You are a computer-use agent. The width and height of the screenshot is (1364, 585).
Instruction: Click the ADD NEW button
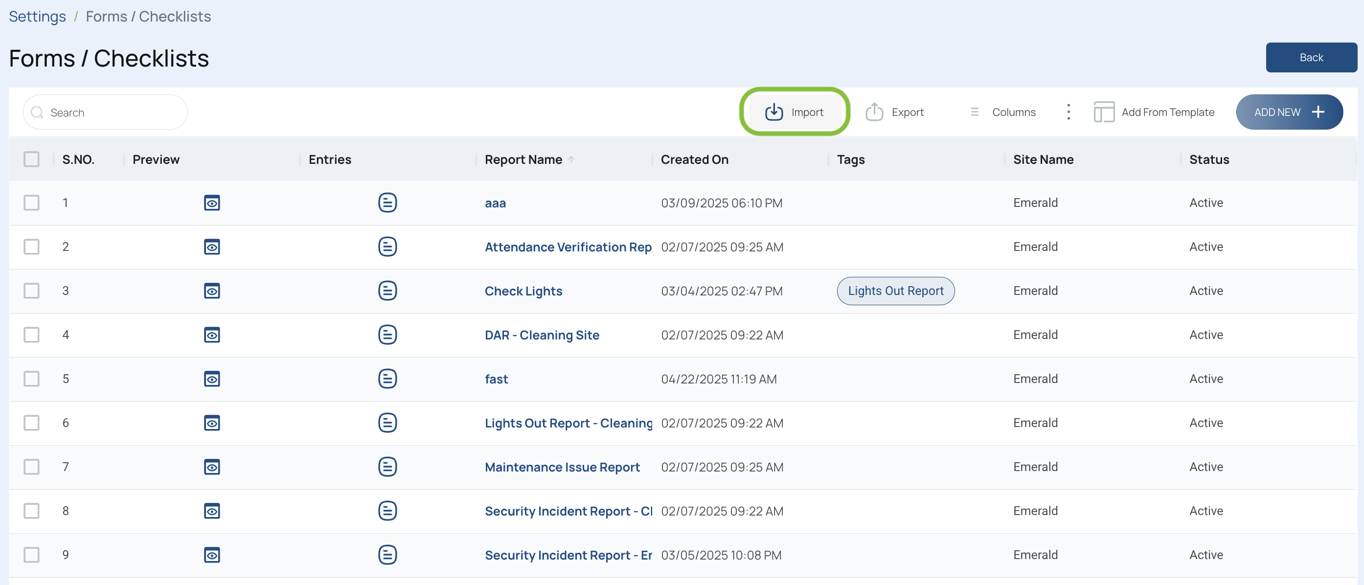pyautogui.click(x=1289, y=112)
